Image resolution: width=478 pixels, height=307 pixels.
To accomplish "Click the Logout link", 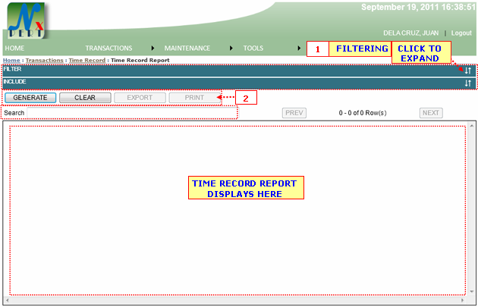I will (x=461, y=33).
